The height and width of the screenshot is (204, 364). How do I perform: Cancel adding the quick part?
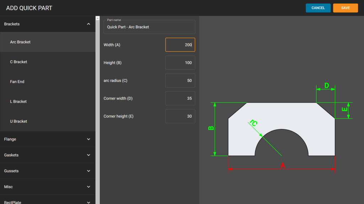tap(318, 8)
